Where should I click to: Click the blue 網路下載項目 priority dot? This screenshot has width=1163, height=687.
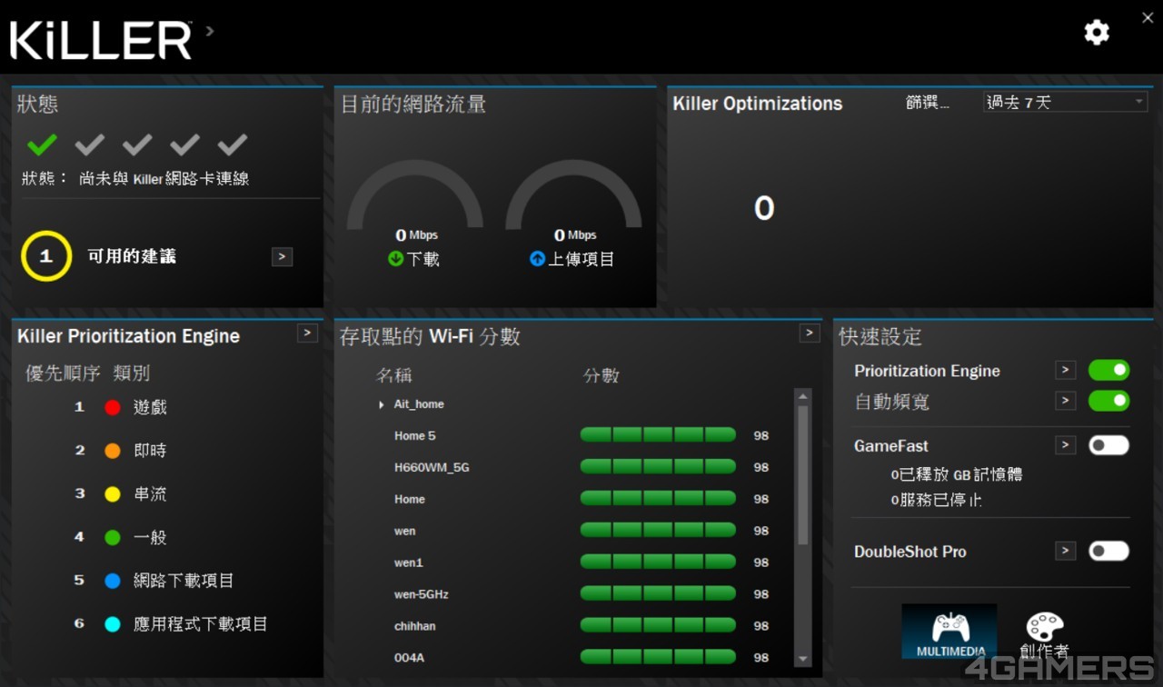[113, 581]
